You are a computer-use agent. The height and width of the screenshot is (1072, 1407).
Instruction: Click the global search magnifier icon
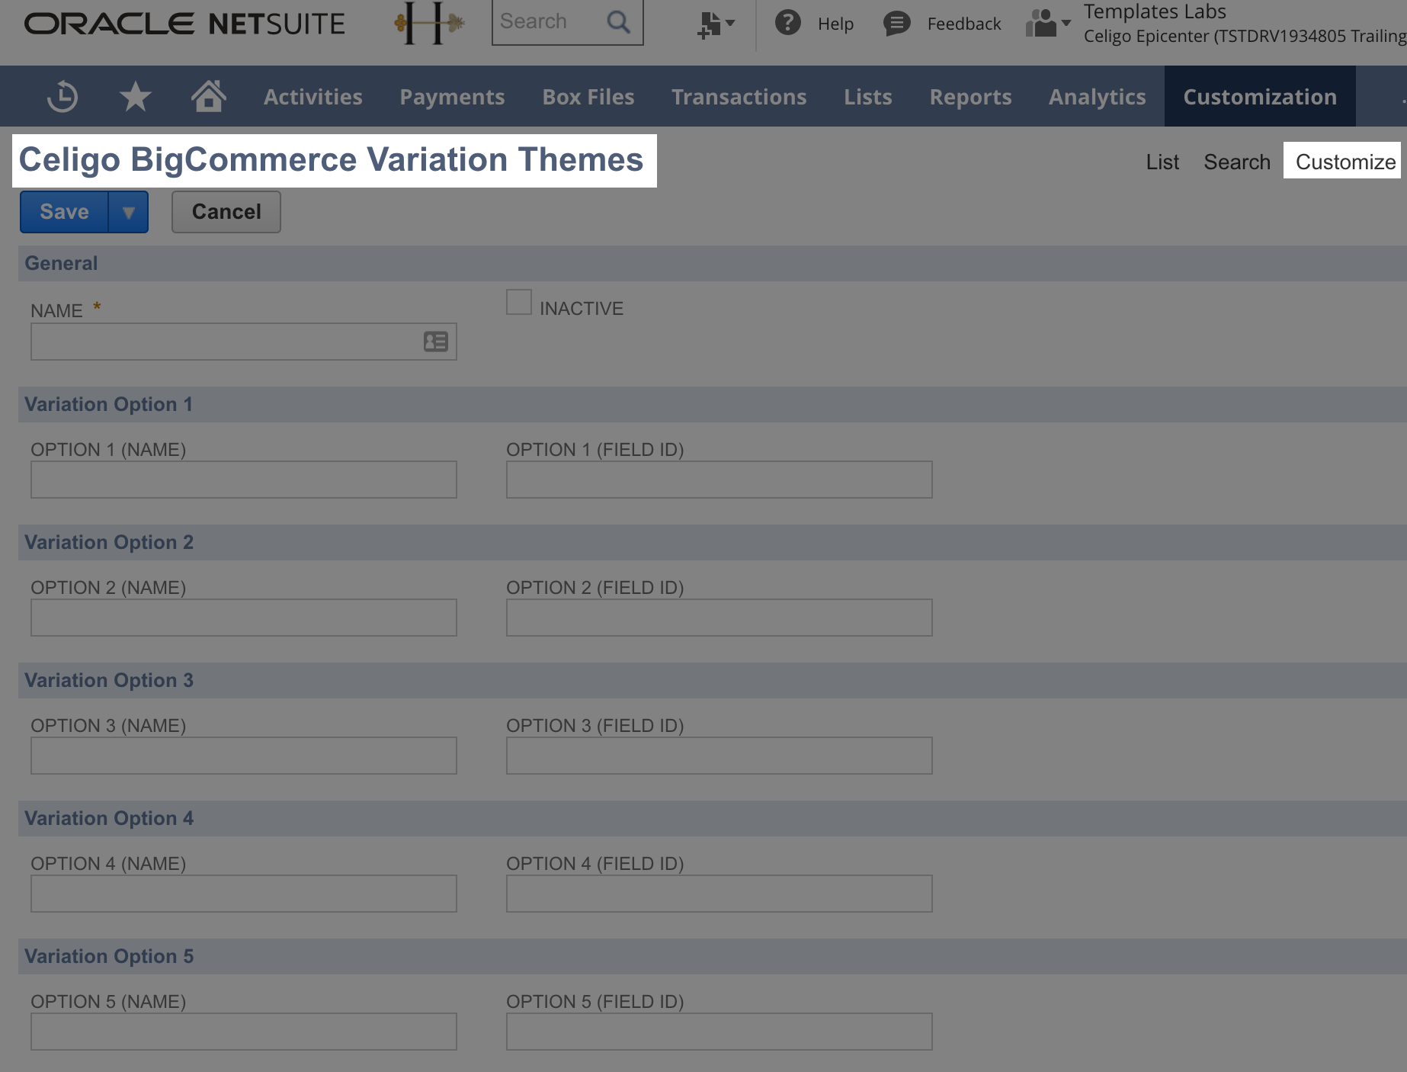click(619, 22)
